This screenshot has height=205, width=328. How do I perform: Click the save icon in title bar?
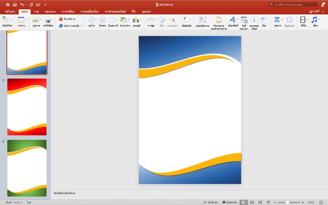pos(15,5)
